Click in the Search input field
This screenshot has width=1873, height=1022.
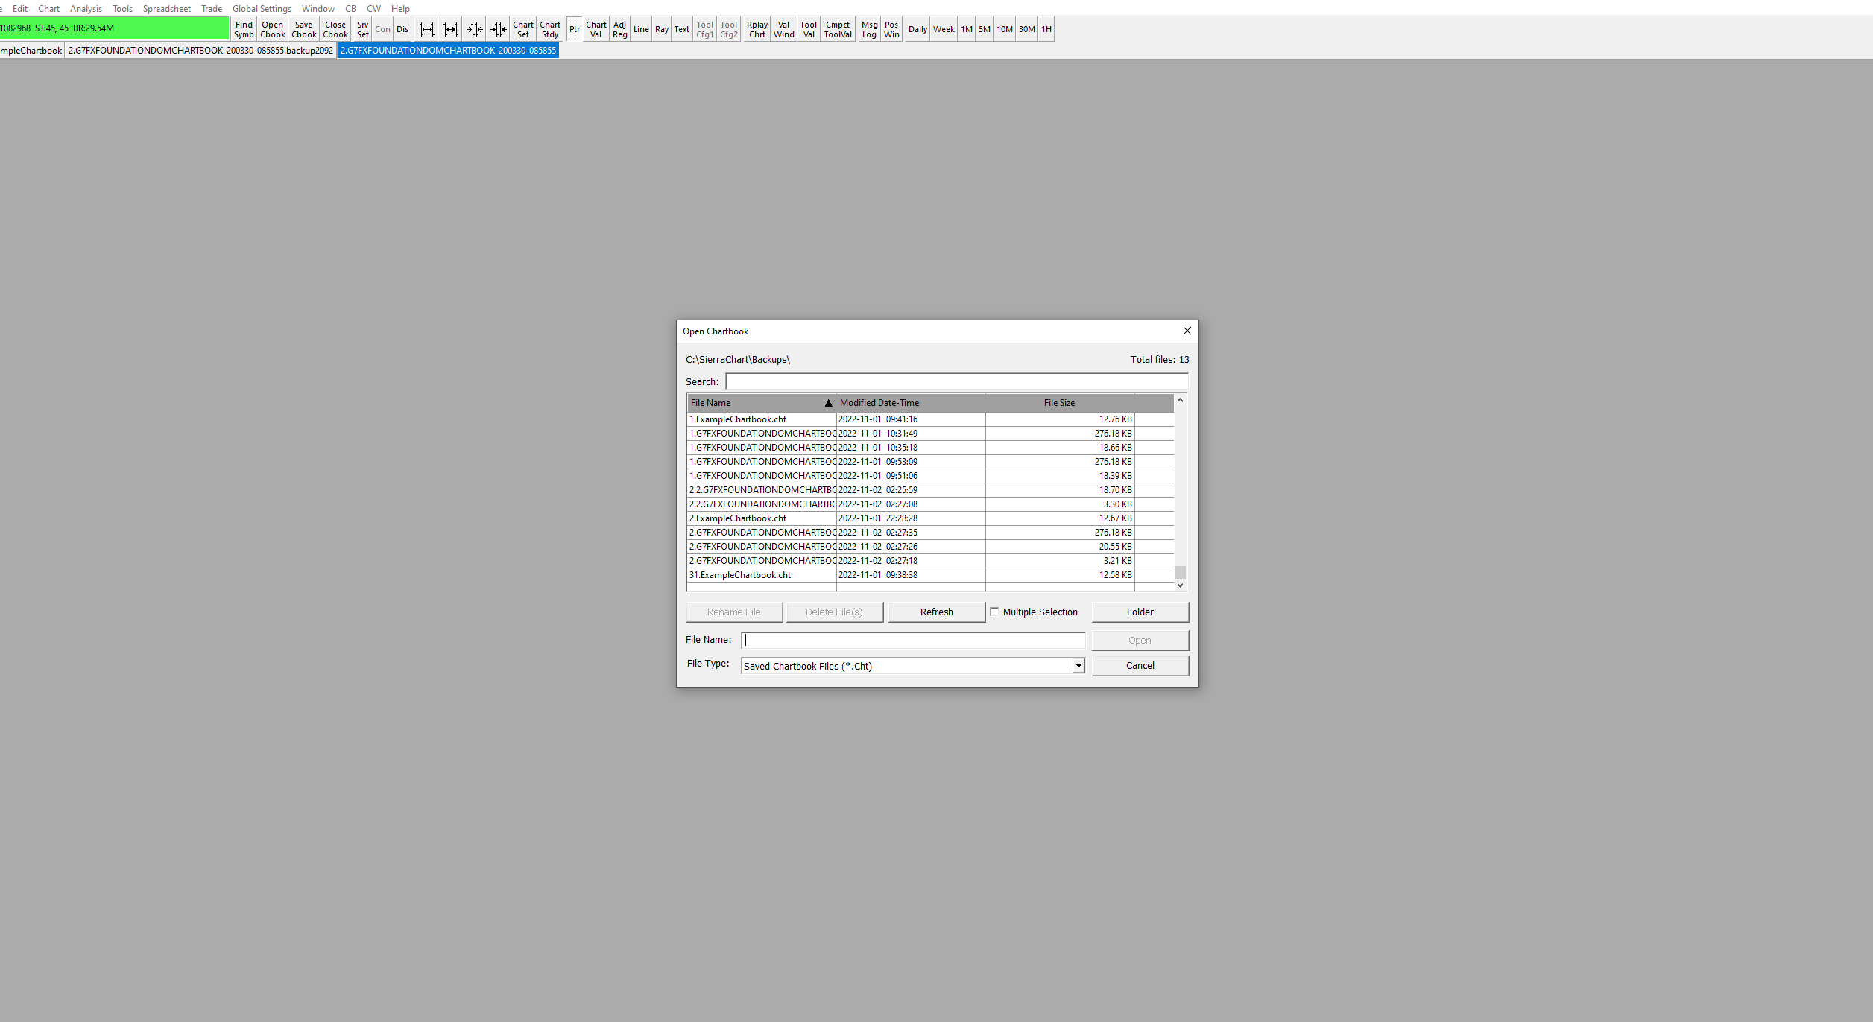tap(956, 381)
